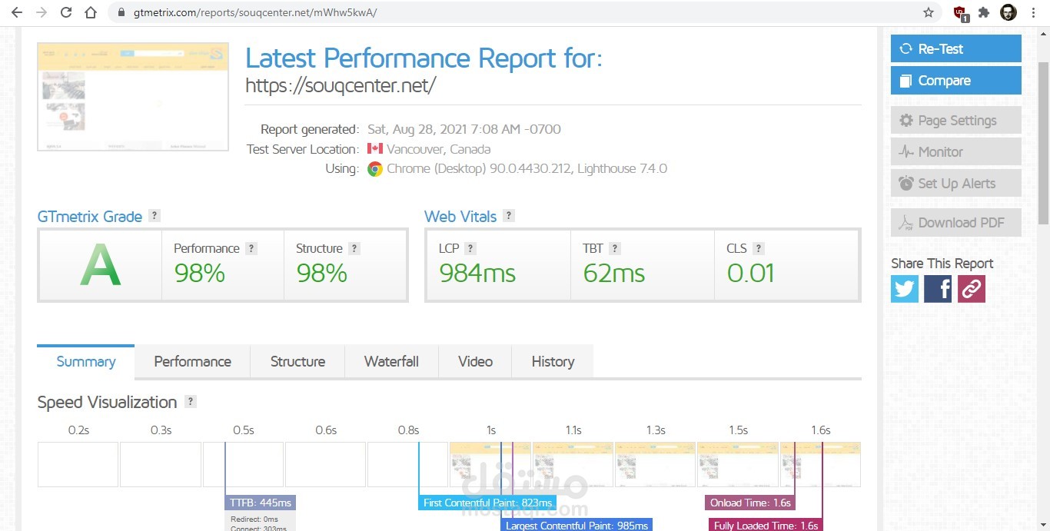Copy report link with chain icon

(x=972, y=289)
